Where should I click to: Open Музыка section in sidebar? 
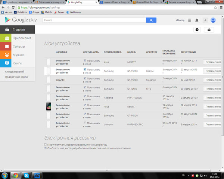[x=18, y=55]
